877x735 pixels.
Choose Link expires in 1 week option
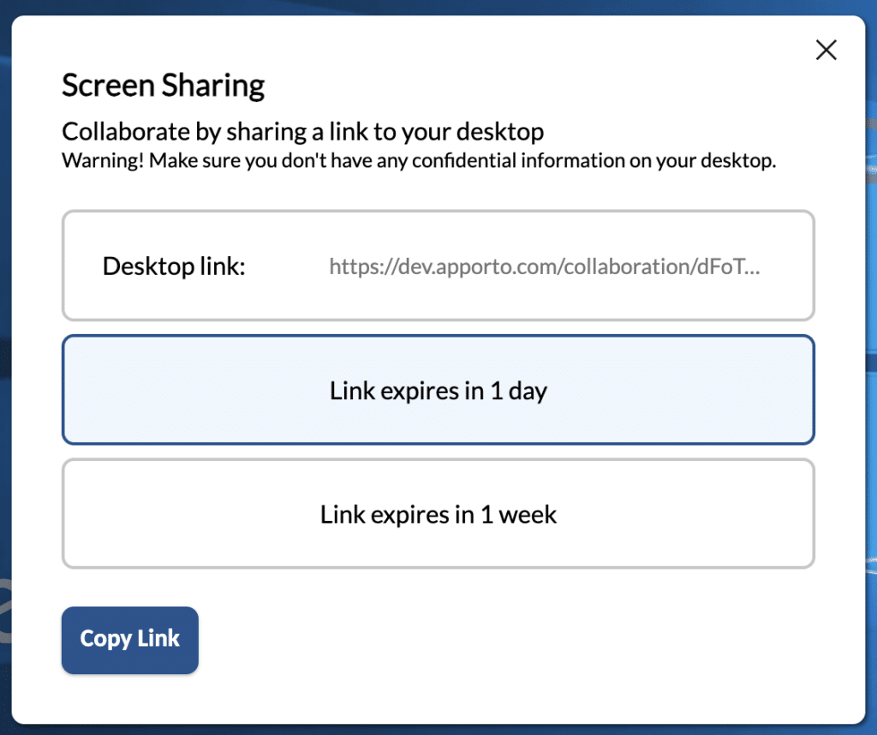(438, 514)
